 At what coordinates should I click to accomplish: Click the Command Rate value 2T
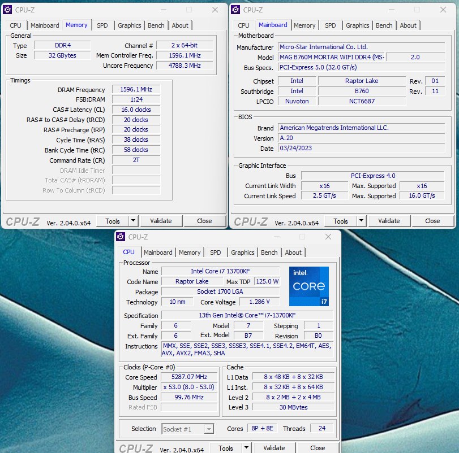(x=136, y=160)
